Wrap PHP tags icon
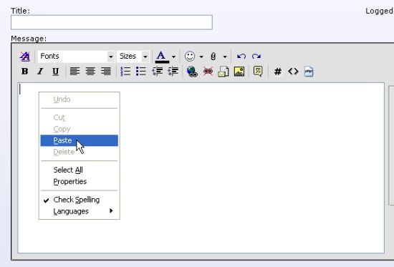This screenshot has width=394, height=267. [309, 72]
